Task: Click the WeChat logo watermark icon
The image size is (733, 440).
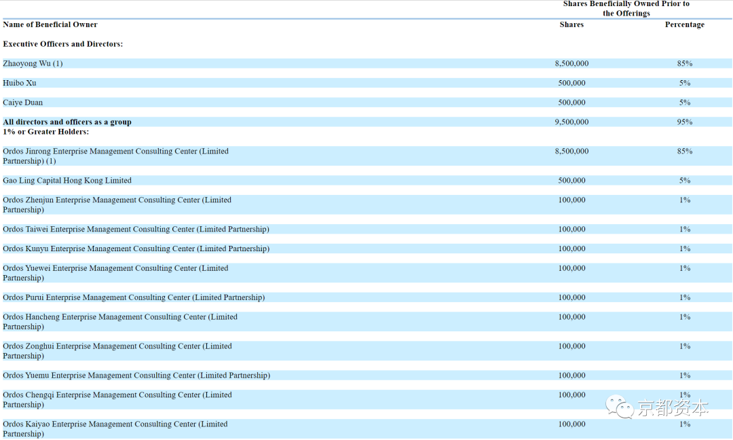Action: tap(620, 406)
